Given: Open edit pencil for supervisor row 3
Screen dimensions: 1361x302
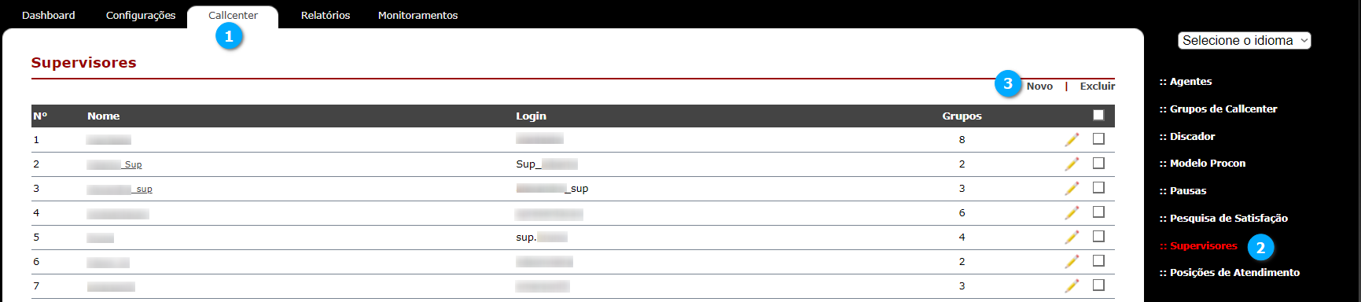Looking at the screenshot, I should click(x=1072, y=188).
